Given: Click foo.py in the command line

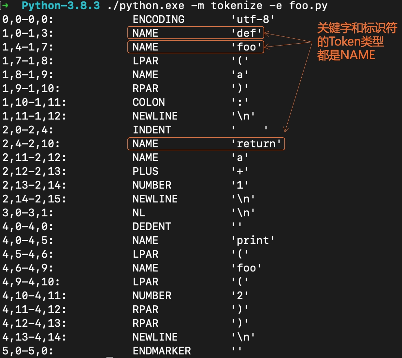Looking at the screenshot, I should click(308, 6).
